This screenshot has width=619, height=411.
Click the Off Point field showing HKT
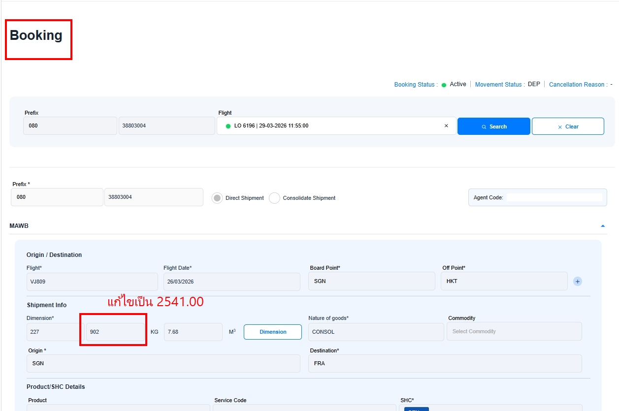tap(504, 282)
